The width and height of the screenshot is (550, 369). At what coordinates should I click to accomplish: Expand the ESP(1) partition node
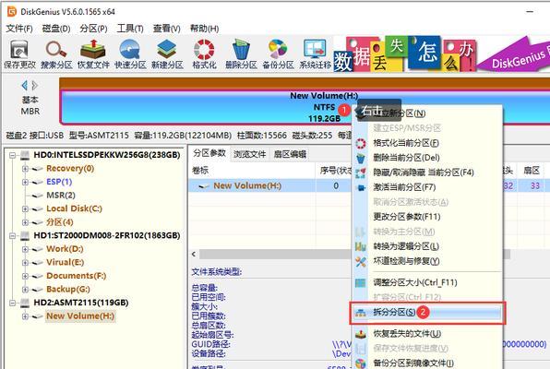(25, 182)
